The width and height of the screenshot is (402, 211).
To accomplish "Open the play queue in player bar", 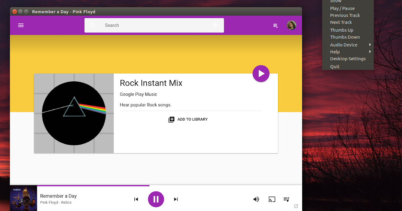I will click(286, 199).
